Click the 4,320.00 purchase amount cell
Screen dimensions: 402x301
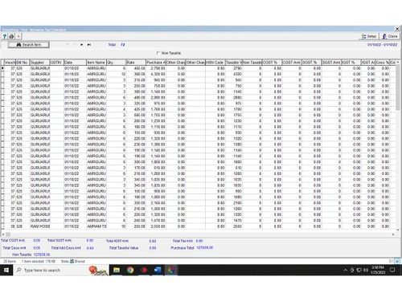(x=156, y=74)
